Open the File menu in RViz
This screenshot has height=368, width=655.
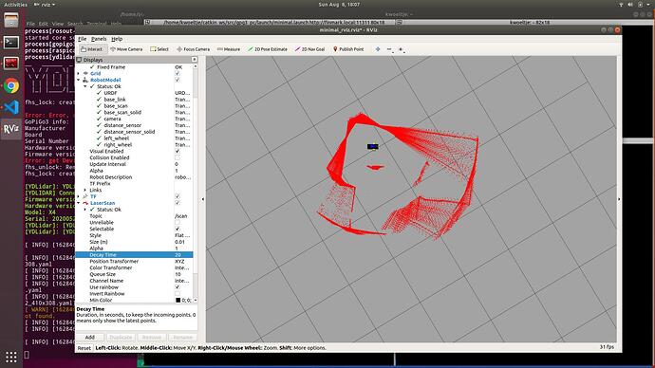[x=83, y=39]
